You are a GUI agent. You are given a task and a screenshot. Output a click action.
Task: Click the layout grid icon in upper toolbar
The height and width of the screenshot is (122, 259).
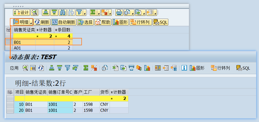(x=150, y=12)
